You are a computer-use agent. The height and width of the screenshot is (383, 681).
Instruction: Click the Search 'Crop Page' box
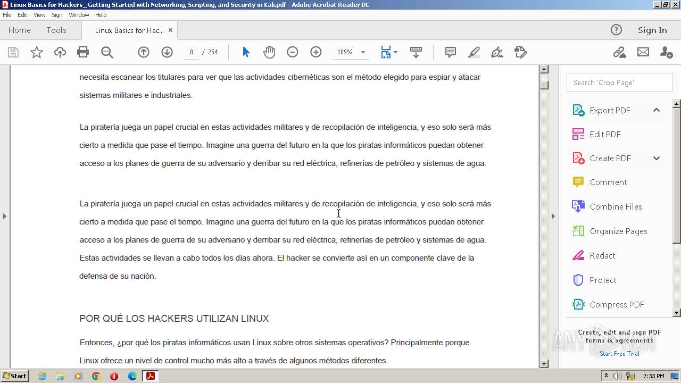(x=619, y=82)
